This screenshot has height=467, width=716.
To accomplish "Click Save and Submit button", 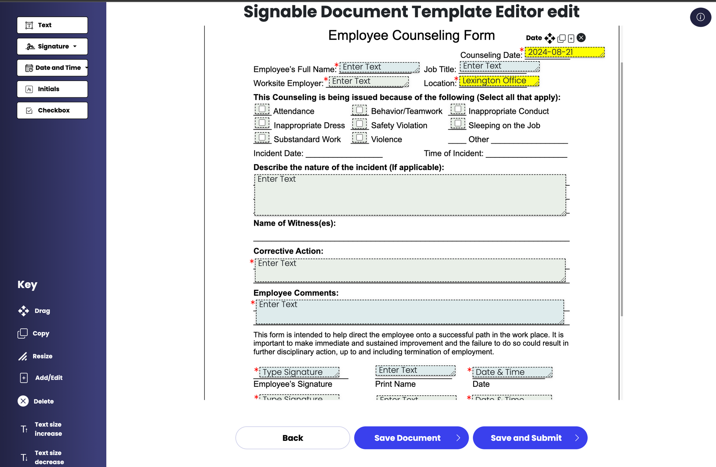I will (x=527, y=437).
